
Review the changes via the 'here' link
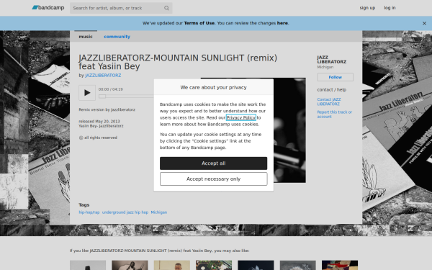(282, 23)
